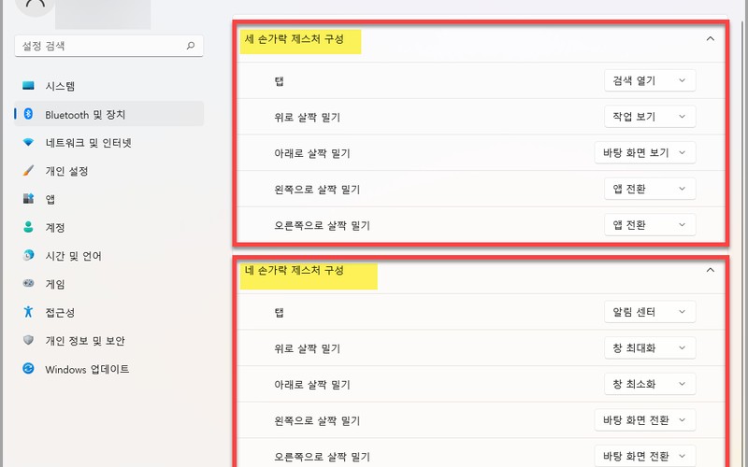The height and width of the screenshot is (467, 748).
Task: Click the magnifier icon in 설정 검색
Action: (191, 46)
